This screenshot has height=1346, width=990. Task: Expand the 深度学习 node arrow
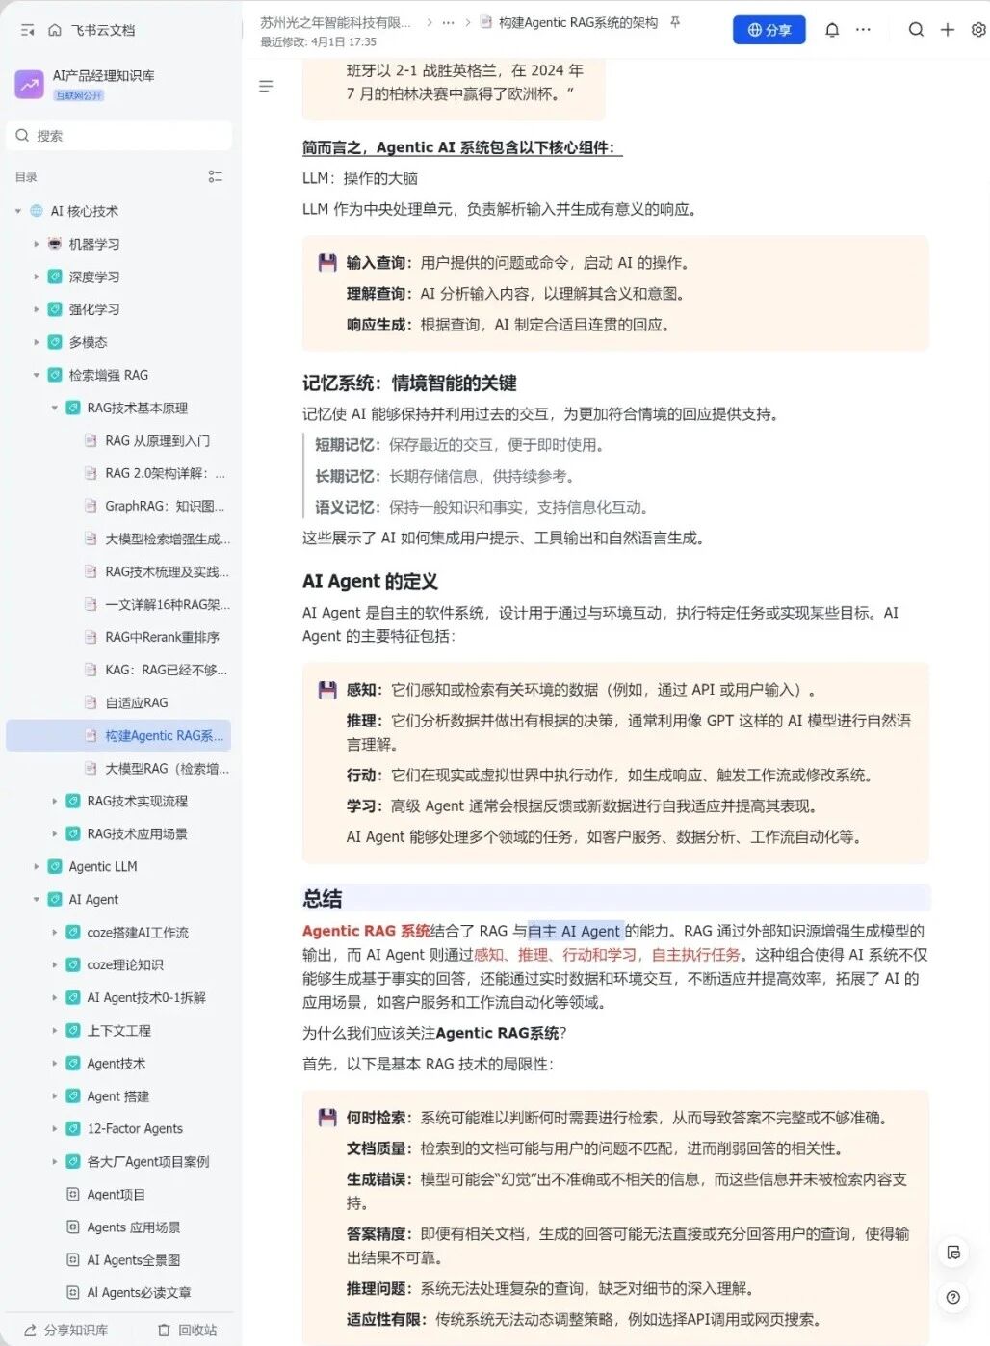click(36, 277)
